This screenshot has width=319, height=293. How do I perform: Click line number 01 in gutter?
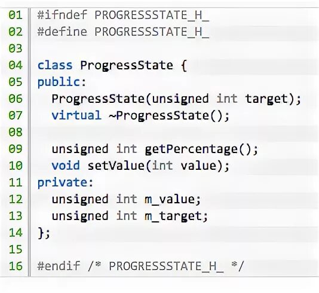click(x=16, y=15)
